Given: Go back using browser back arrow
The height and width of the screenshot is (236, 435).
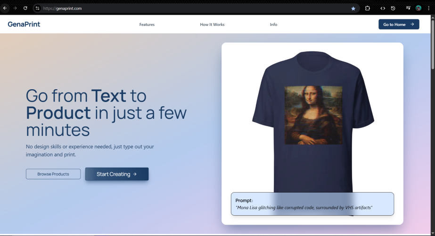Looking at the screenshot, I should pyautogui.click(x=5, y=8).
